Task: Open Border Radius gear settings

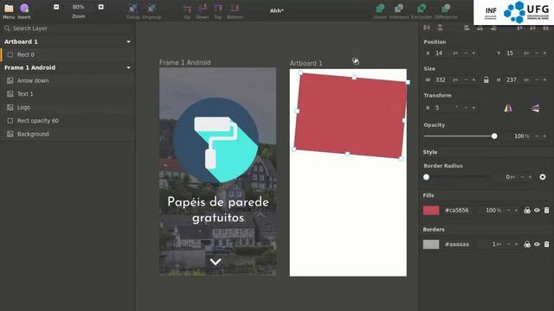Action: pyautogui.click(x=543, y=177)
